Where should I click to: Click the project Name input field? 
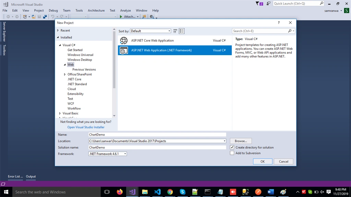point(157,135)
